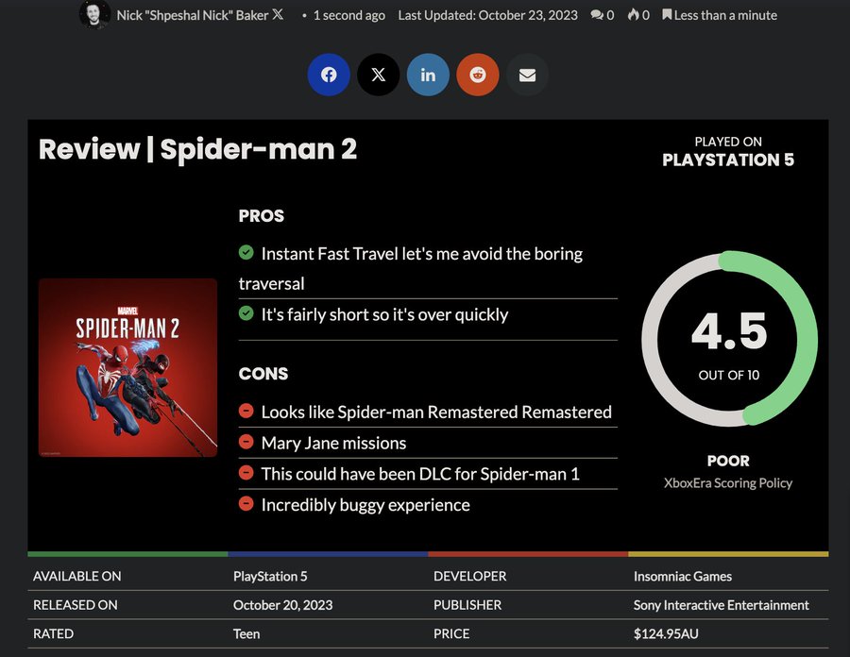The width and height of the screenshot is (850, 657).
Task: Click "Insomniac Games" developer value
Action: [683, 577]
